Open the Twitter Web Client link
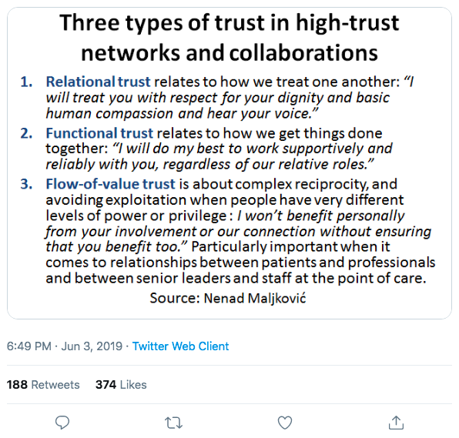The width and height of the screenshot is (459, 438). click(180, 346)
